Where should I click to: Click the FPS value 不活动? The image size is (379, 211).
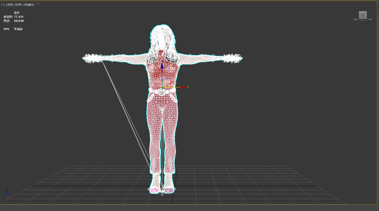(x=18, y=29)
